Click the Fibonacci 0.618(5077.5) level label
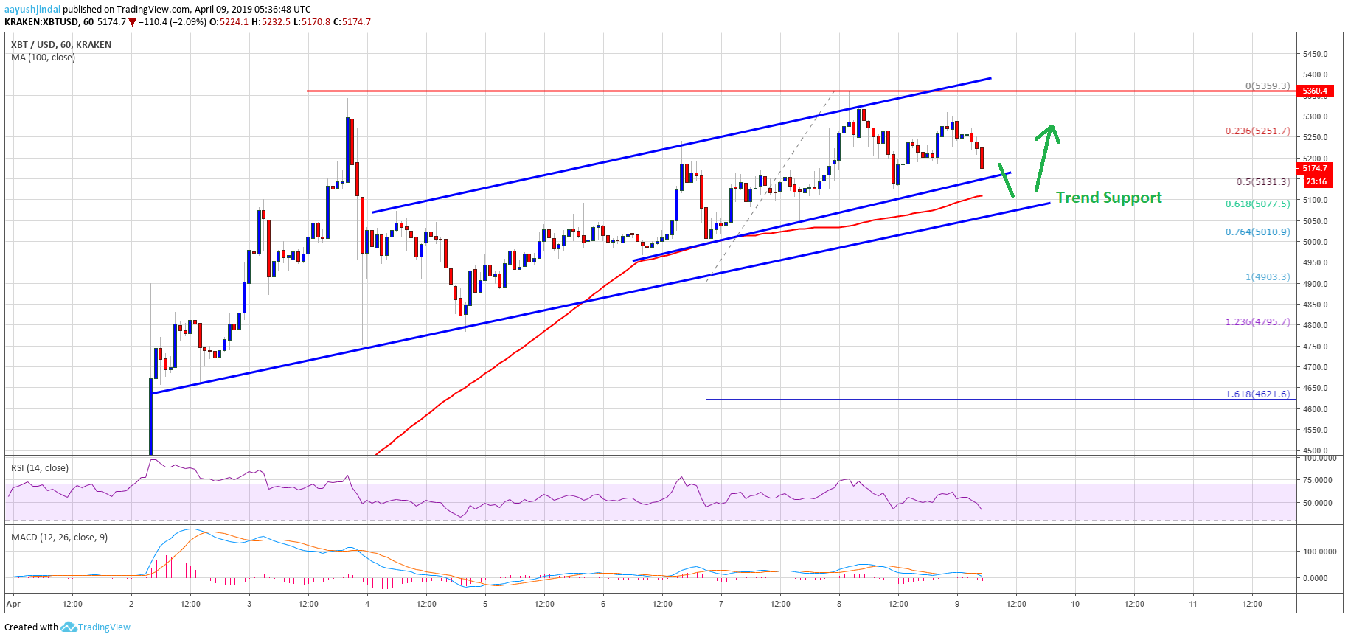The width and height of the screenshot is (1348, 640). coord(1258,204)
